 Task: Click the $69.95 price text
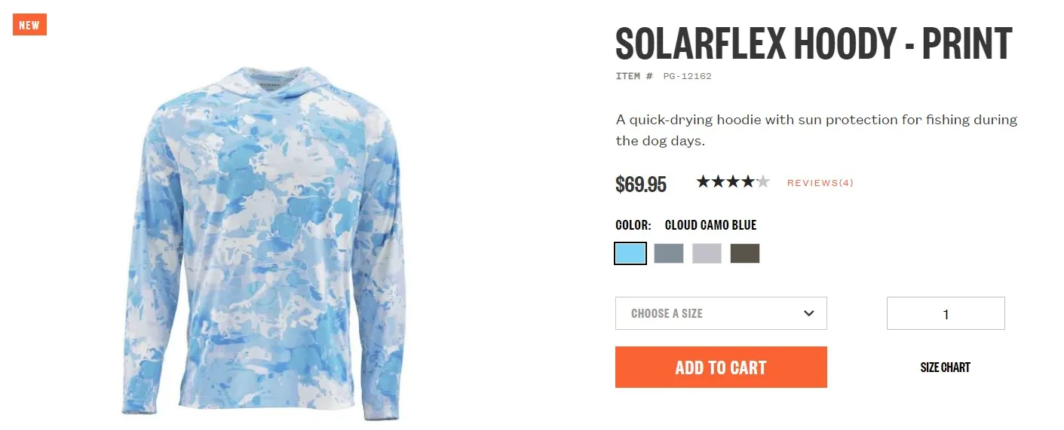coord(641,185)
